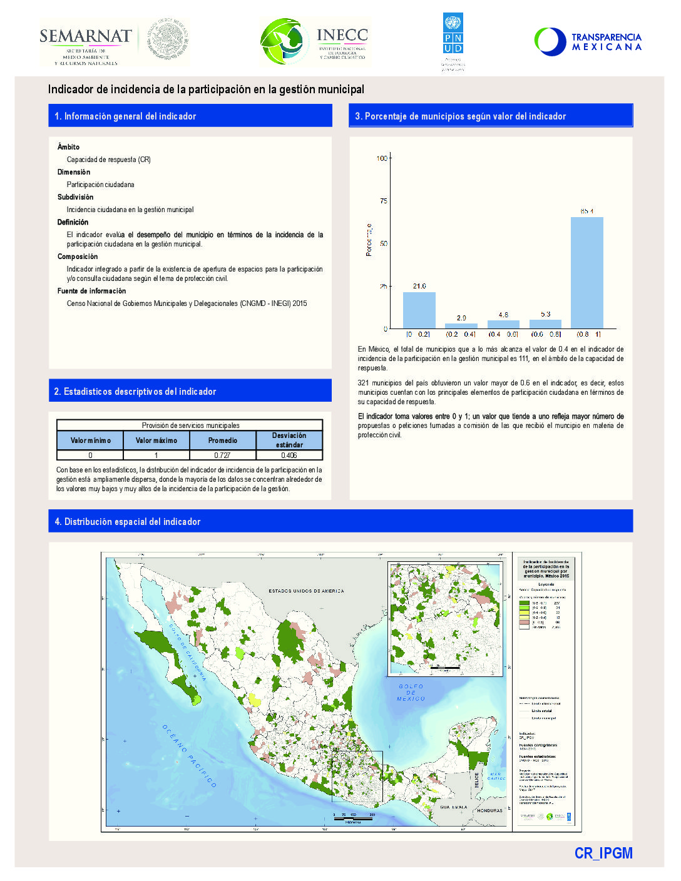Click the 'Definición' label
The height and width of the screenshot is (881, 681).
[73, 222]
